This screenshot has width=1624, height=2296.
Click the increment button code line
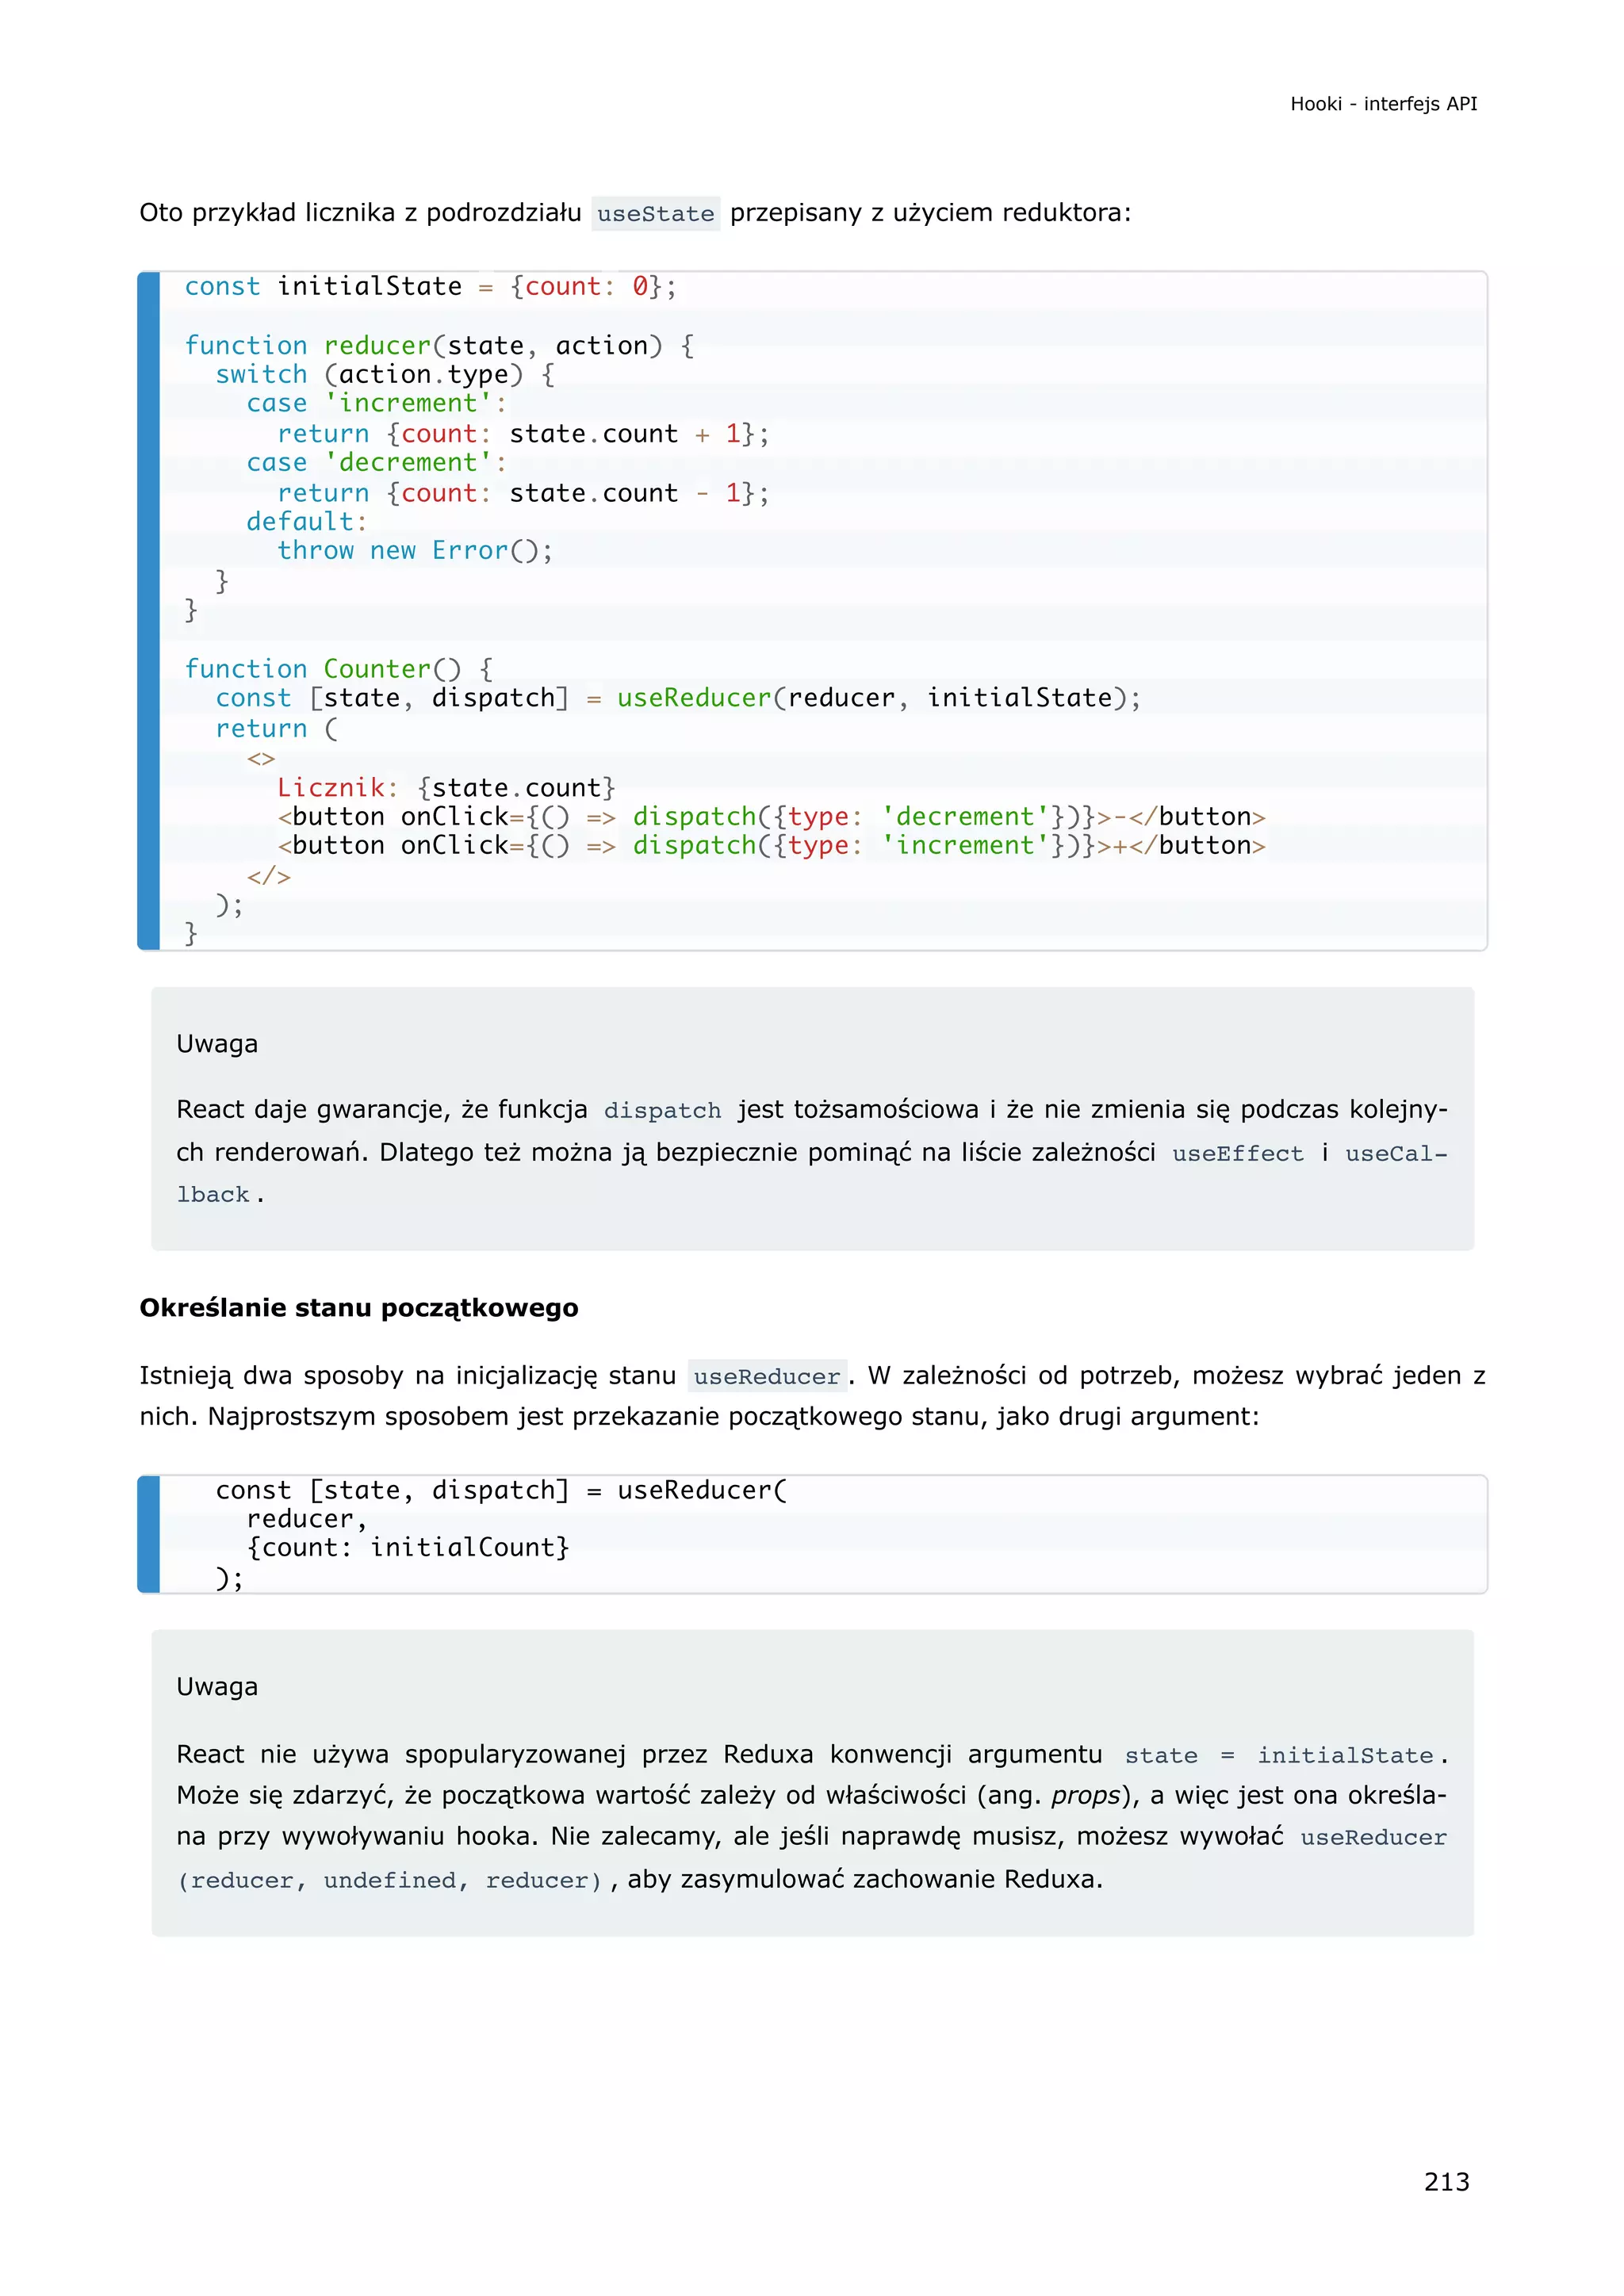(770, 846)
